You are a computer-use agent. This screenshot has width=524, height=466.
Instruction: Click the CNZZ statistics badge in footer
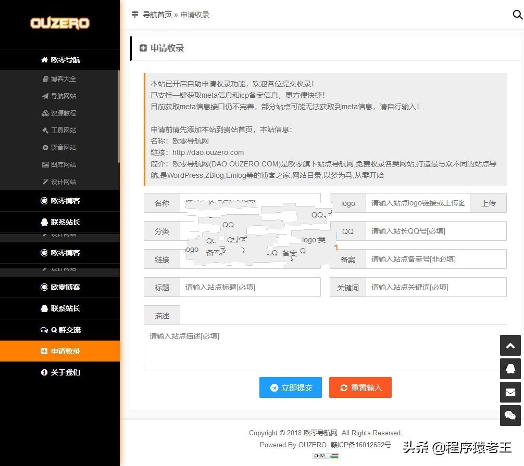coord(326,456)
